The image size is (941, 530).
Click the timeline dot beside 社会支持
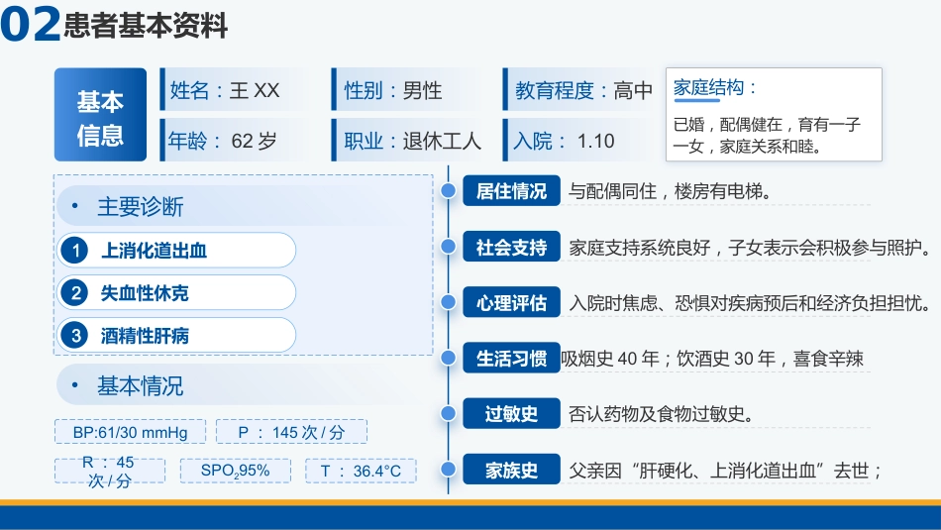[449, 247]
